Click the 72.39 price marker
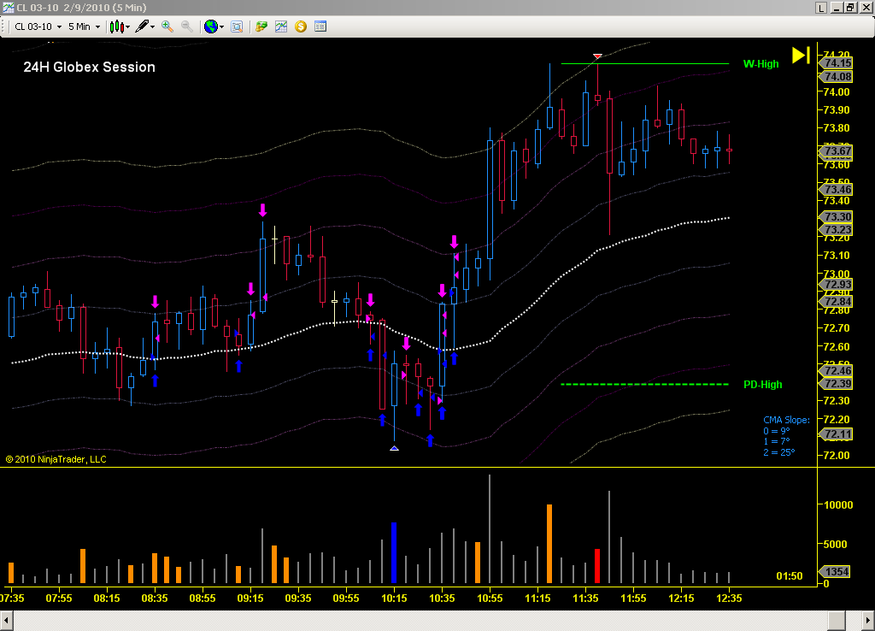This screenshot has height=631, width=875. pyautogui.click(x=837, y=384)
